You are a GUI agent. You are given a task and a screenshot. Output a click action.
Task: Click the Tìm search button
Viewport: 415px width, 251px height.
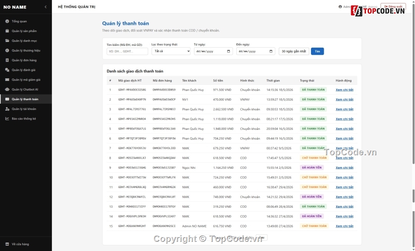pos(317,51)
